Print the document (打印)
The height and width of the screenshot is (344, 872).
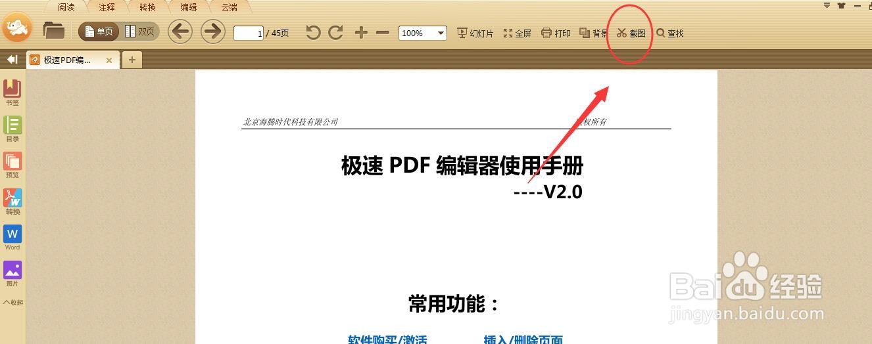[556, 33]
